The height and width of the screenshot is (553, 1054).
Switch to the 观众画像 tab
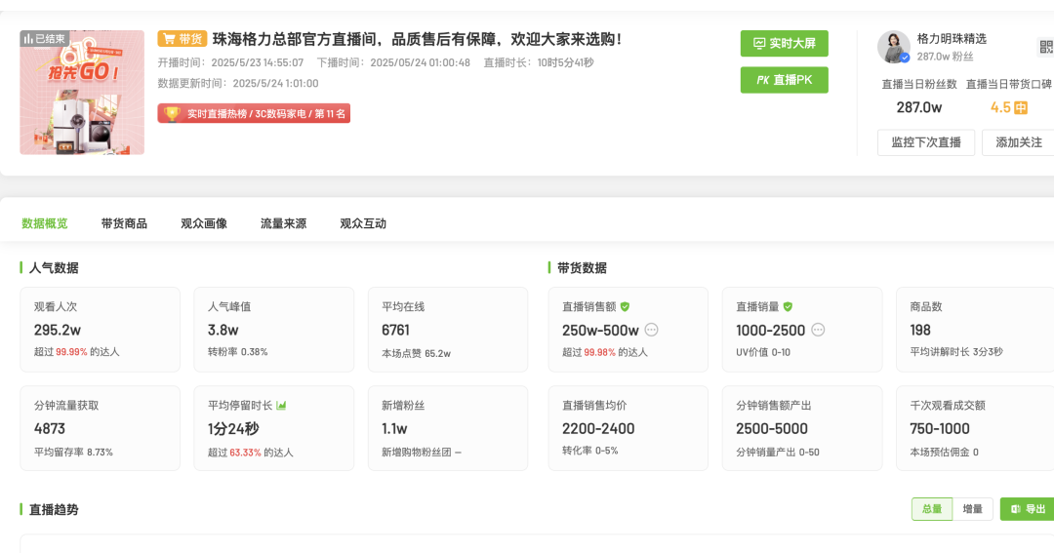pyautogui.click(x=204, y=223)
